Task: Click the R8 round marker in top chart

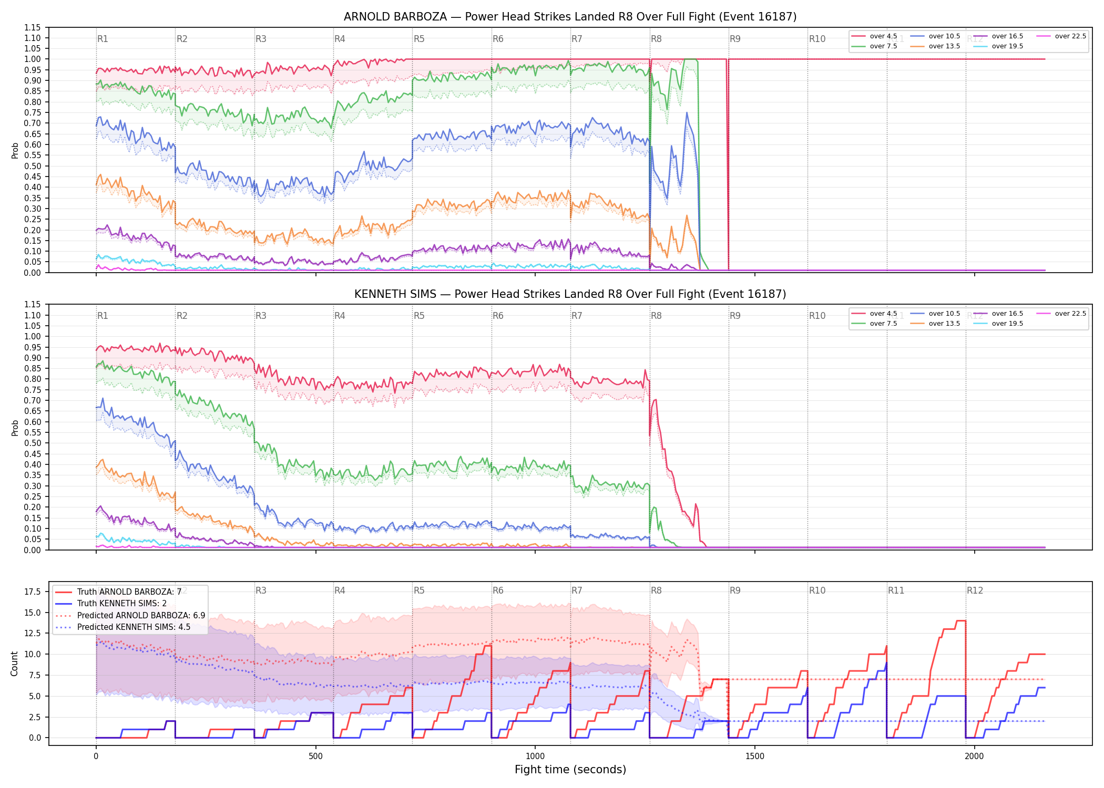Action: 656,39
